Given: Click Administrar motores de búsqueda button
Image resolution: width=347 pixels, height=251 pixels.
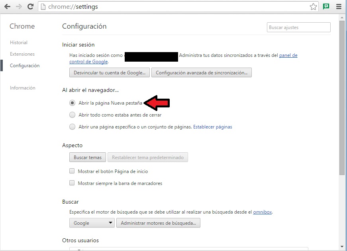Looking at the screenshot, I should point(159,223).
